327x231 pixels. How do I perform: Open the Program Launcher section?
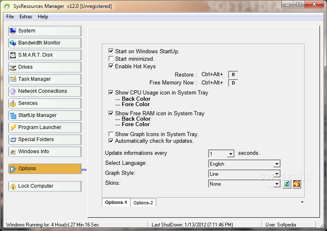[x=45, y=127]
